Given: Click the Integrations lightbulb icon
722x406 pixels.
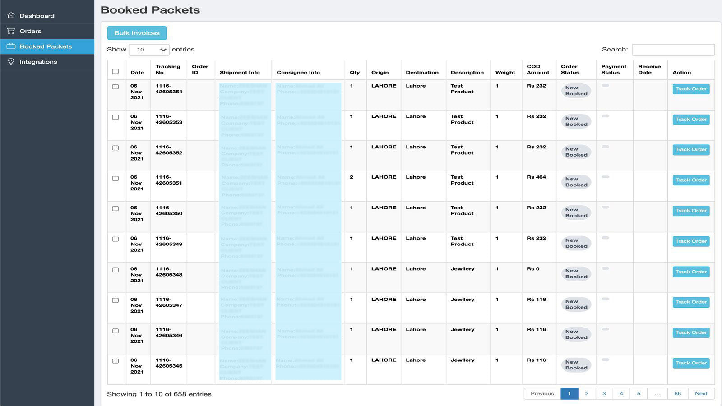Looking at the screenshot, I should click(x=11, y=61).
